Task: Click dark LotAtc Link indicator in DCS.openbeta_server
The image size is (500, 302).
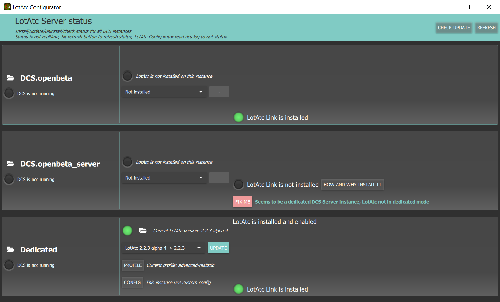Action: 239,185
